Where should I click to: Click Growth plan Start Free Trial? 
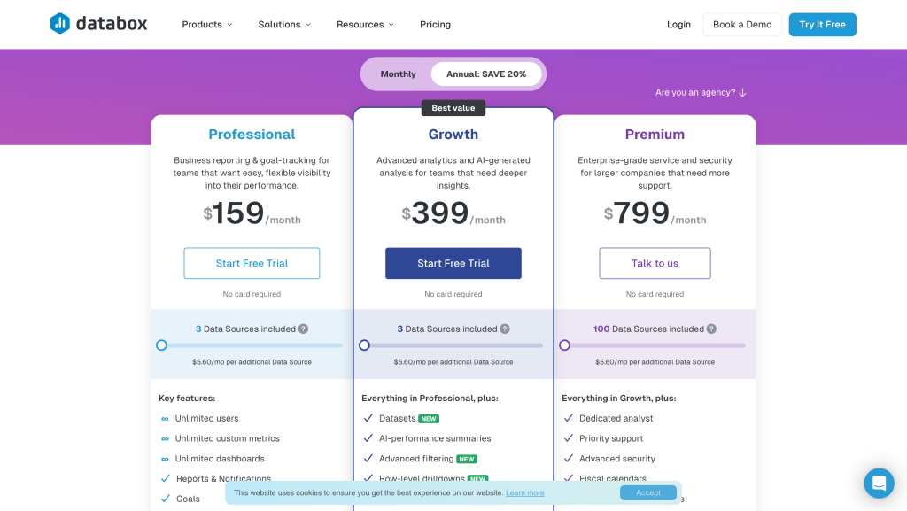click(453, 263)
